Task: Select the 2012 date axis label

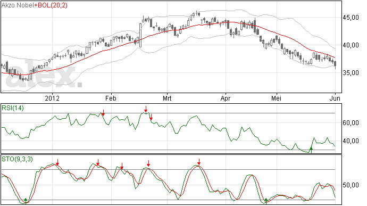Action: pos(52,98)
